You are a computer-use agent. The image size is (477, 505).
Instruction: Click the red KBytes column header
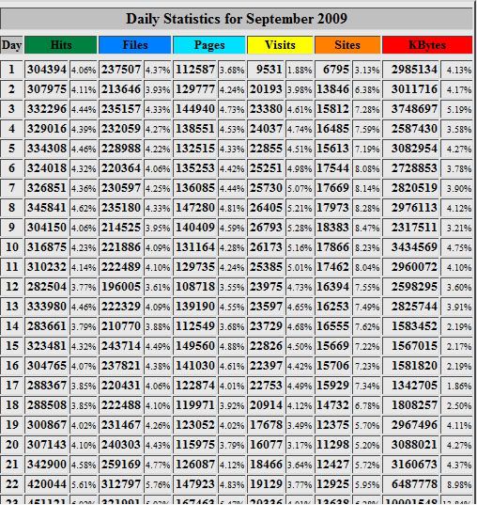click(427, 45)
